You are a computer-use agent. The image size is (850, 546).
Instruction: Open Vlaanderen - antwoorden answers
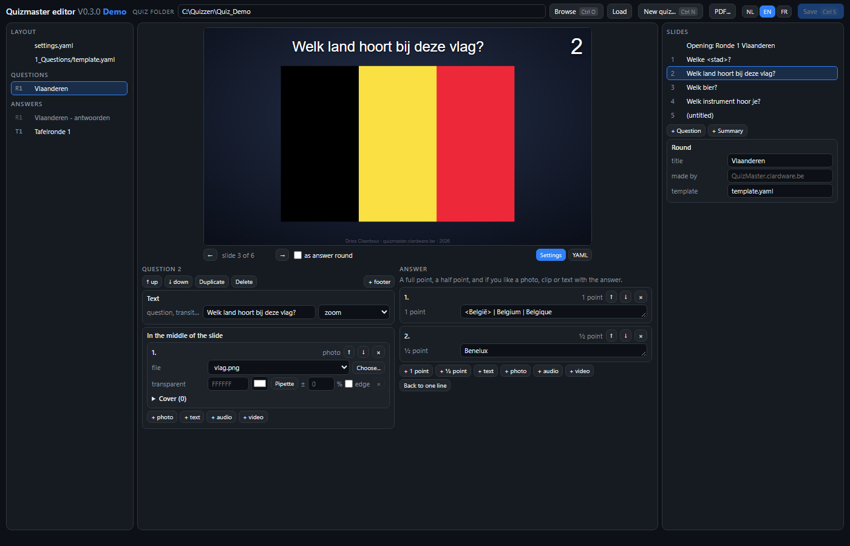tap(69, 118)
